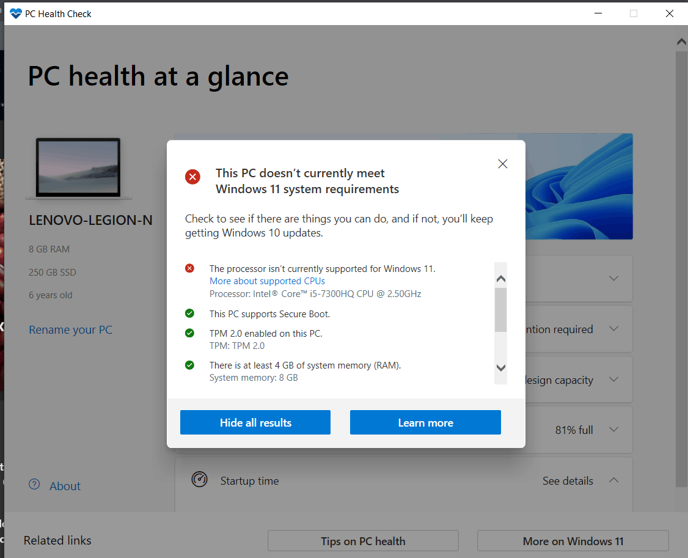The image size is (688, 558).
Task: Click the Startup time gauge icon
Action: coord(199,480)
